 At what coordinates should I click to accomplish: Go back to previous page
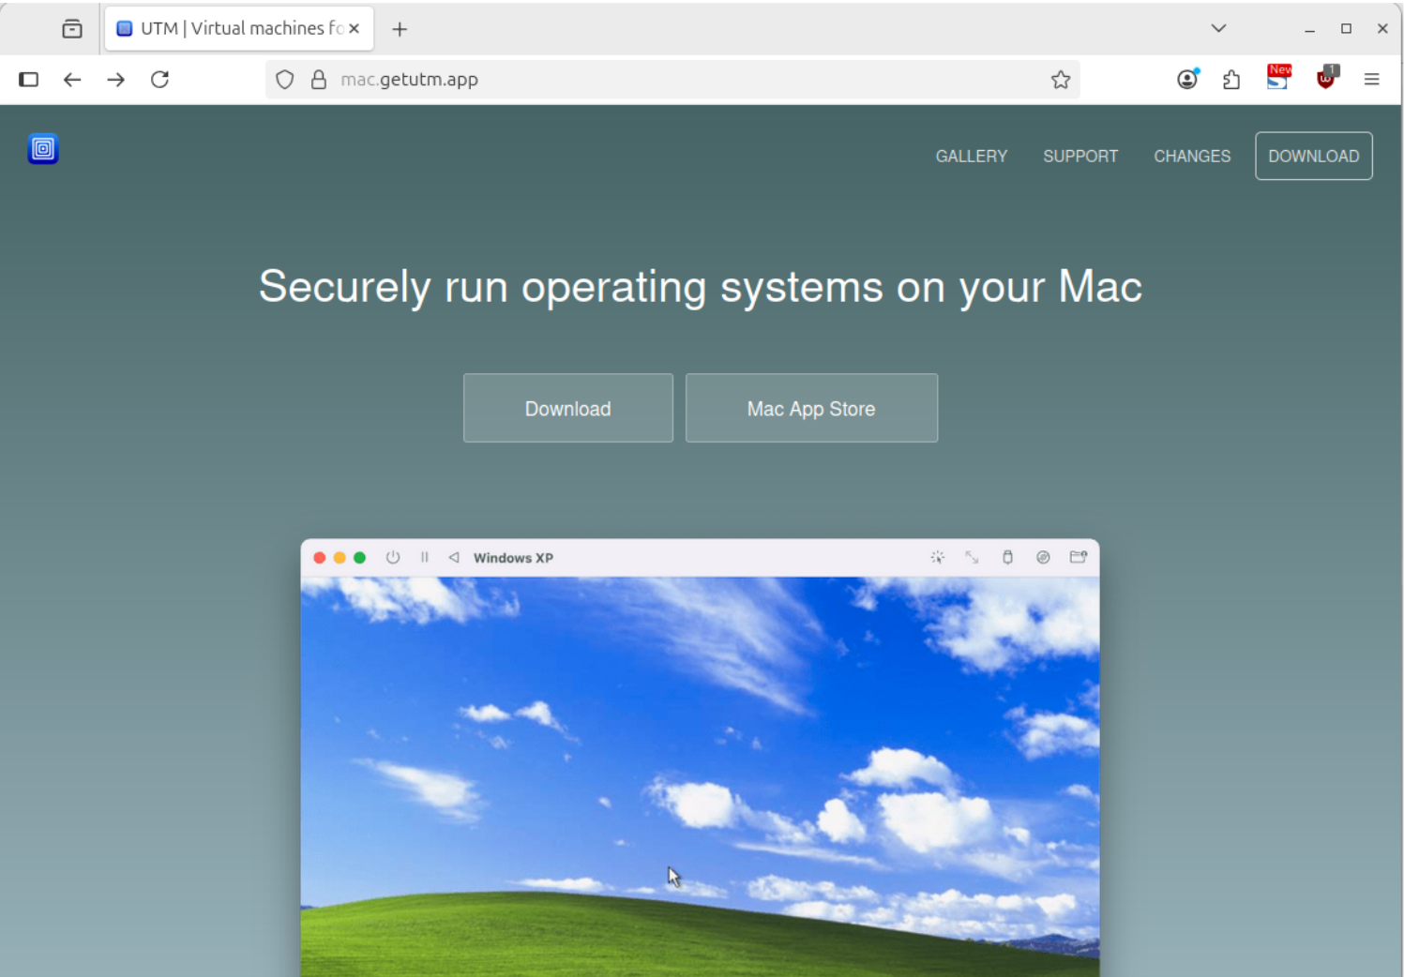(72, 80)
